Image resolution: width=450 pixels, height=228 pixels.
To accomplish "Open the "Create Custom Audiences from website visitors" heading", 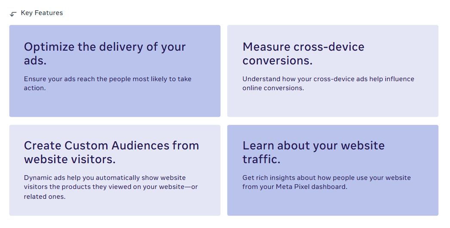I will click(x=111, y=152).
